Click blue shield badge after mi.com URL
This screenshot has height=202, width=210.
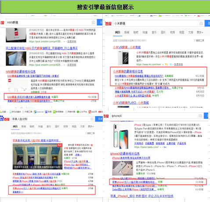pyautogui.click(x=170, y=64)
